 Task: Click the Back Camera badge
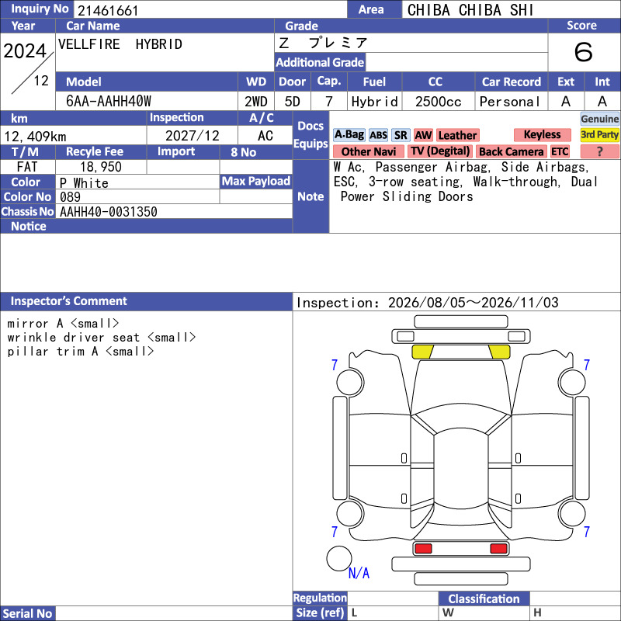point(512,151)
